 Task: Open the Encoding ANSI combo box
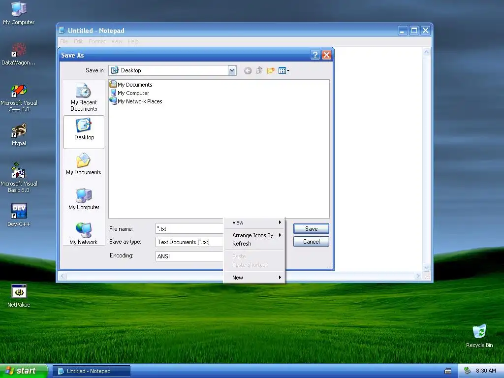[x=189, y=256]
